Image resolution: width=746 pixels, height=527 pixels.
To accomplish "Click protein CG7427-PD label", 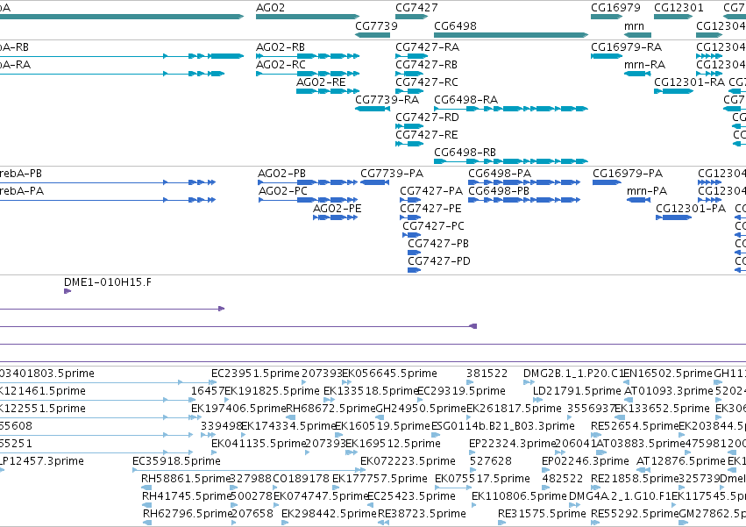I will point(438,261).
